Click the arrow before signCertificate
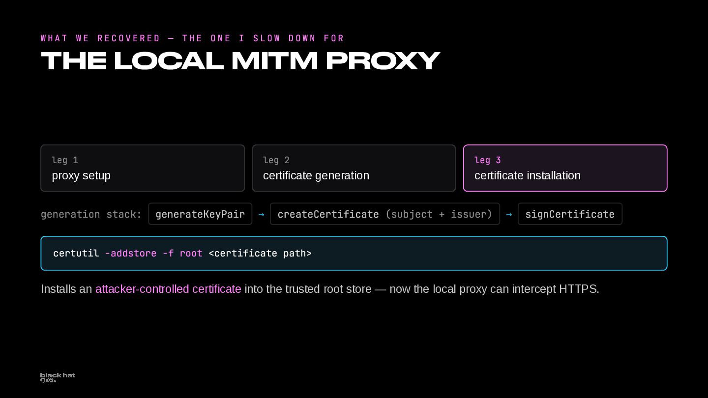 point(509,214)
